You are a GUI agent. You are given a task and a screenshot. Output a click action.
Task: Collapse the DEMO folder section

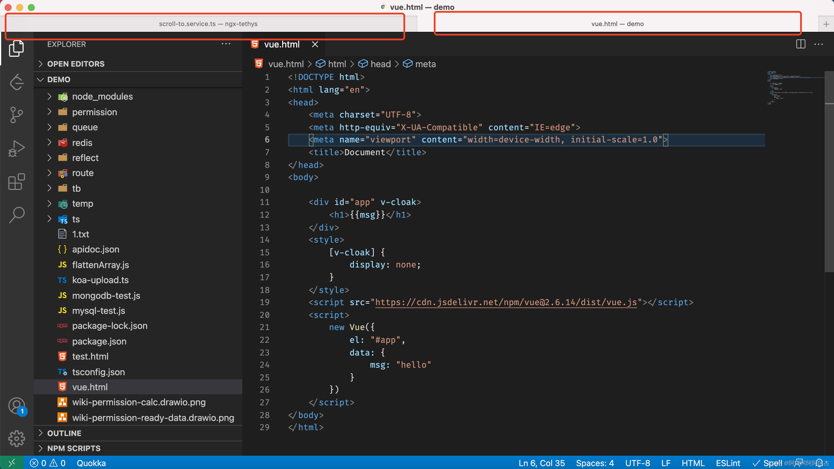tap(138, 80)
